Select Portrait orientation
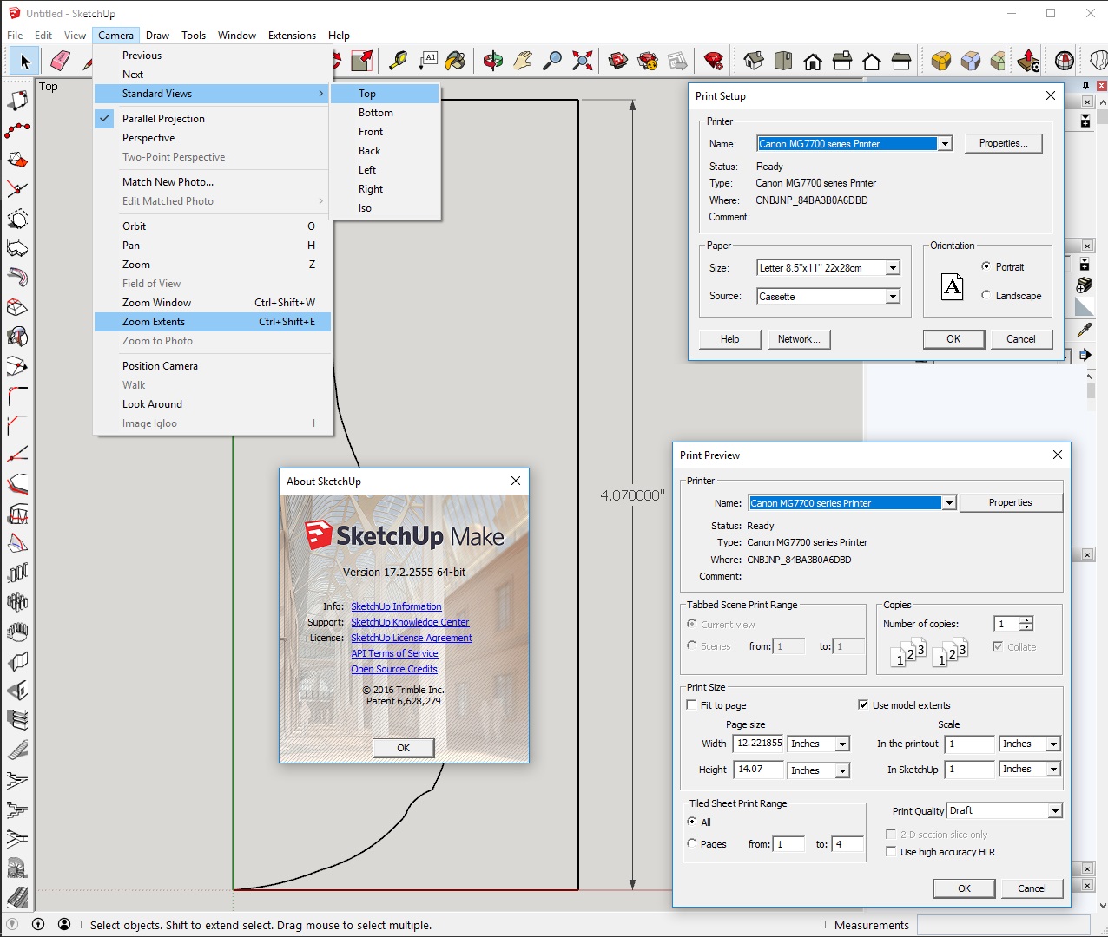 986,267
